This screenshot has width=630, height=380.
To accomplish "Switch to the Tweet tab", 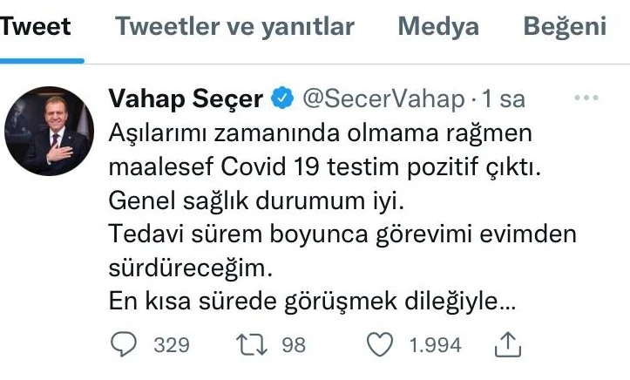I will coord(36,27).
